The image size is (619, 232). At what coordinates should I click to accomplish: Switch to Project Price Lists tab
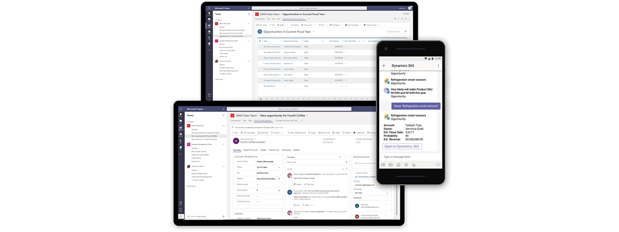[250, 150]
